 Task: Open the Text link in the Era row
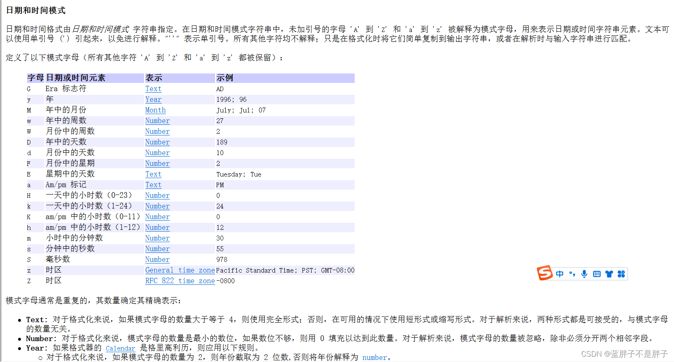153,89
